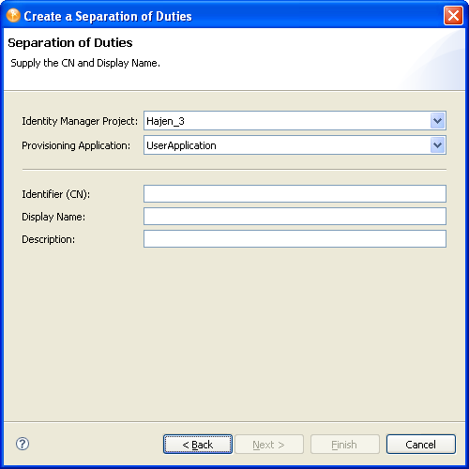Click 'Supply the CN and Display Name.' text
Screen dimensions: 469x469
pyautogui.click(x=85, y=63)
